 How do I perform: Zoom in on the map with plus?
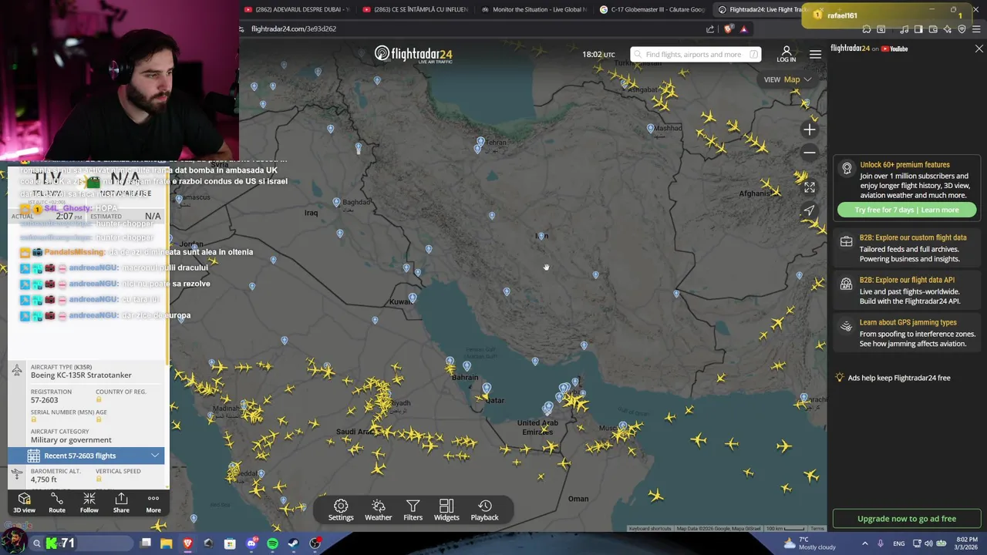click(x=809, y=129)
